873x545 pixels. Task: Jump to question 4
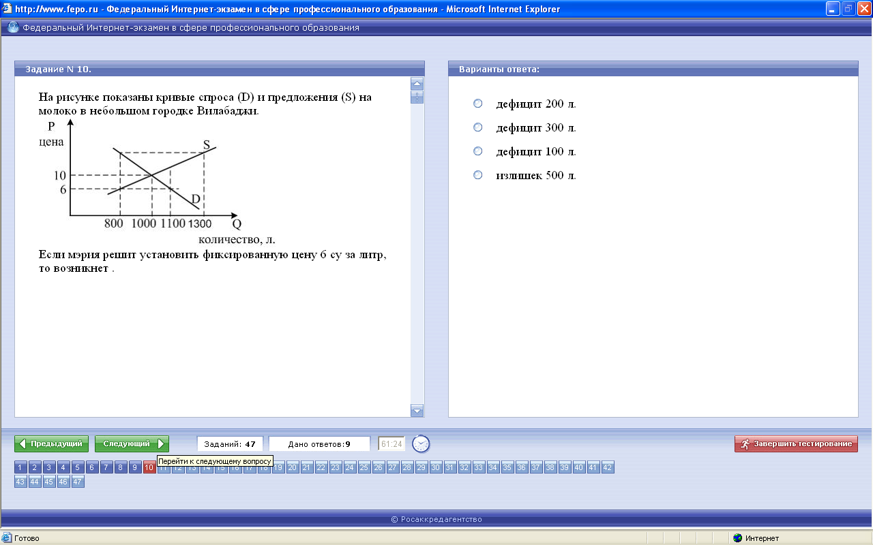click(63, 467)
